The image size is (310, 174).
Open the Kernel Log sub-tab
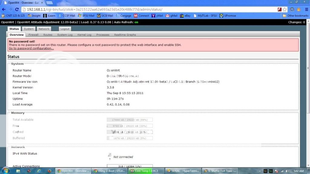[84, 35]
